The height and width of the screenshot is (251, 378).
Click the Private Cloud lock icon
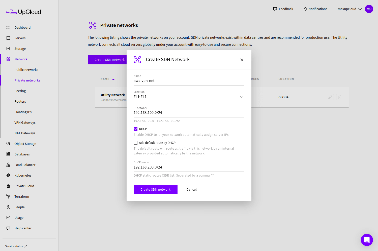click(x=8, y=186)
